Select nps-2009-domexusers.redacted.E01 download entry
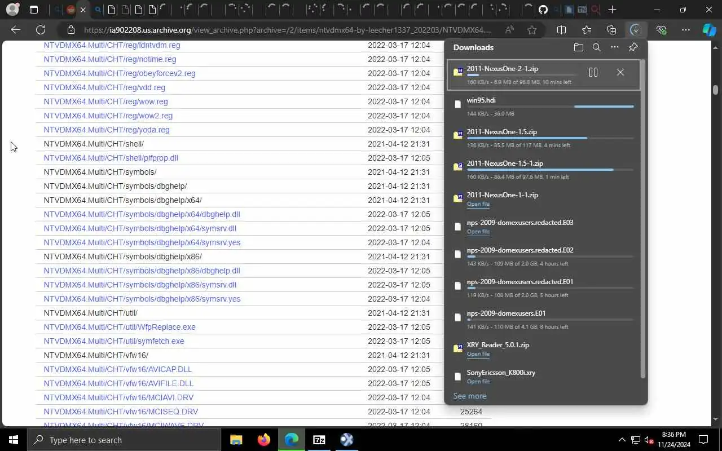 tap(543, 288)
